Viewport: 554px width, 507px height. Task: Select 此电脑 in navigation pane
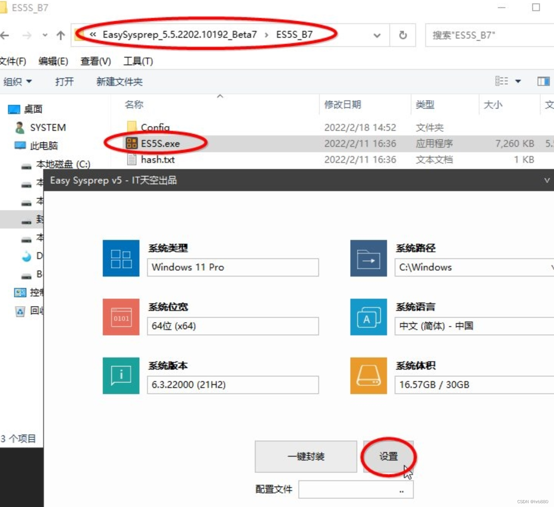pyautogui.click(x=36, y=146)
